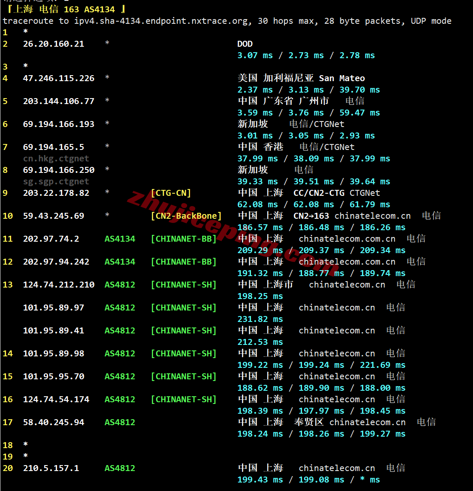Click IP address 210.5.157.1
Screen dimensions: 473x491
coord(51,468)
